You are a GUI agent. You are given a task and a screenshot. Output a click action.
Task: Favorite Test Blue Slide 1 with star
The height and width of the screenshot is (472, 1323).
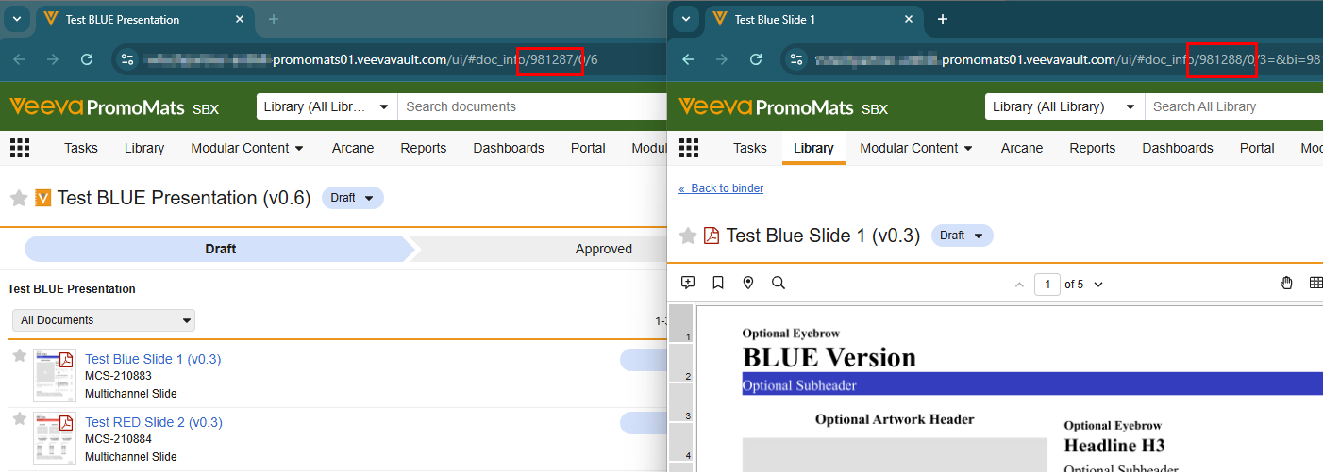tap(19, 356)
